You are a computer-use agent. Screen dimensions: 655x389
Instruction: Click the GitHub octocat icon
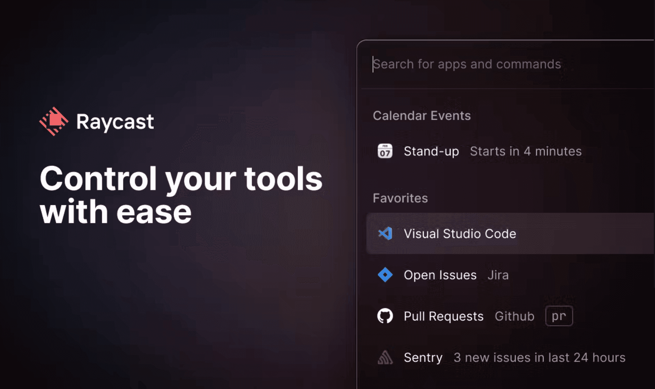385,316
